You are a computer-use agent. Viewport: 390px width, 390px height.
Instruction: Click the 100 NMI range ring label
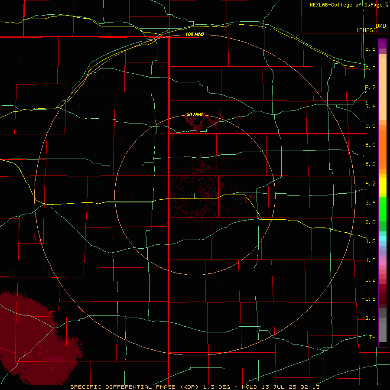click(195, 34)
